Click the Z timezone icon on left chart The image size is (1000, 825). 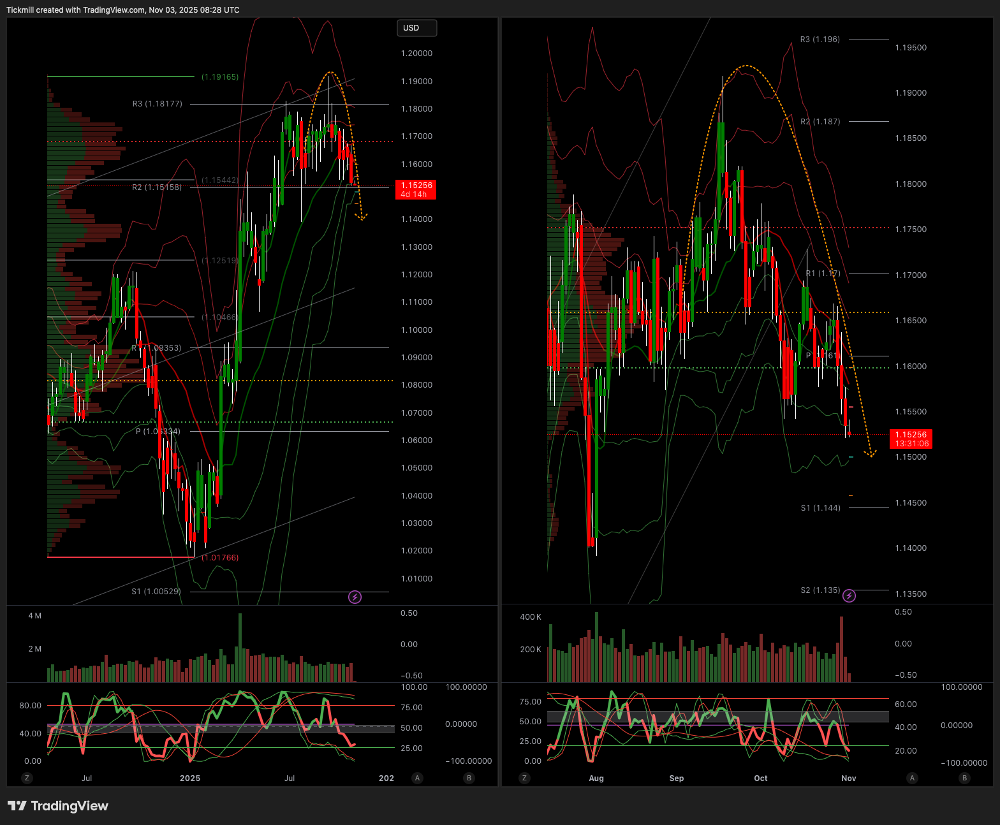(27, 778)
